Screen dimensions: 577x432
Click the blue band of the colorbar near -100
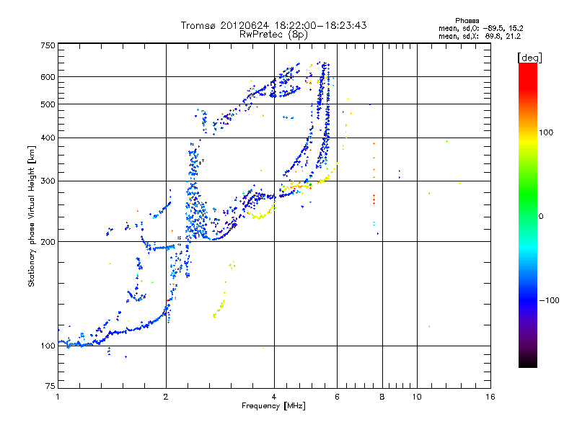tap(528, 300)
